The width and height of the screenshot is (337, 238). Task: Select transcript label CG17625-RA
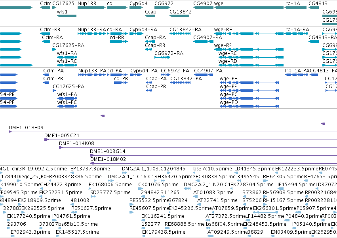pyautogui.click(x=69, y=45)
